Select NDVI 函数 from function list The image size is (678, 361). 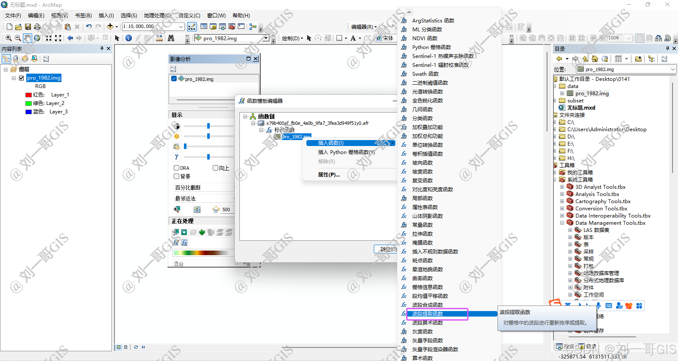(425, 39)
